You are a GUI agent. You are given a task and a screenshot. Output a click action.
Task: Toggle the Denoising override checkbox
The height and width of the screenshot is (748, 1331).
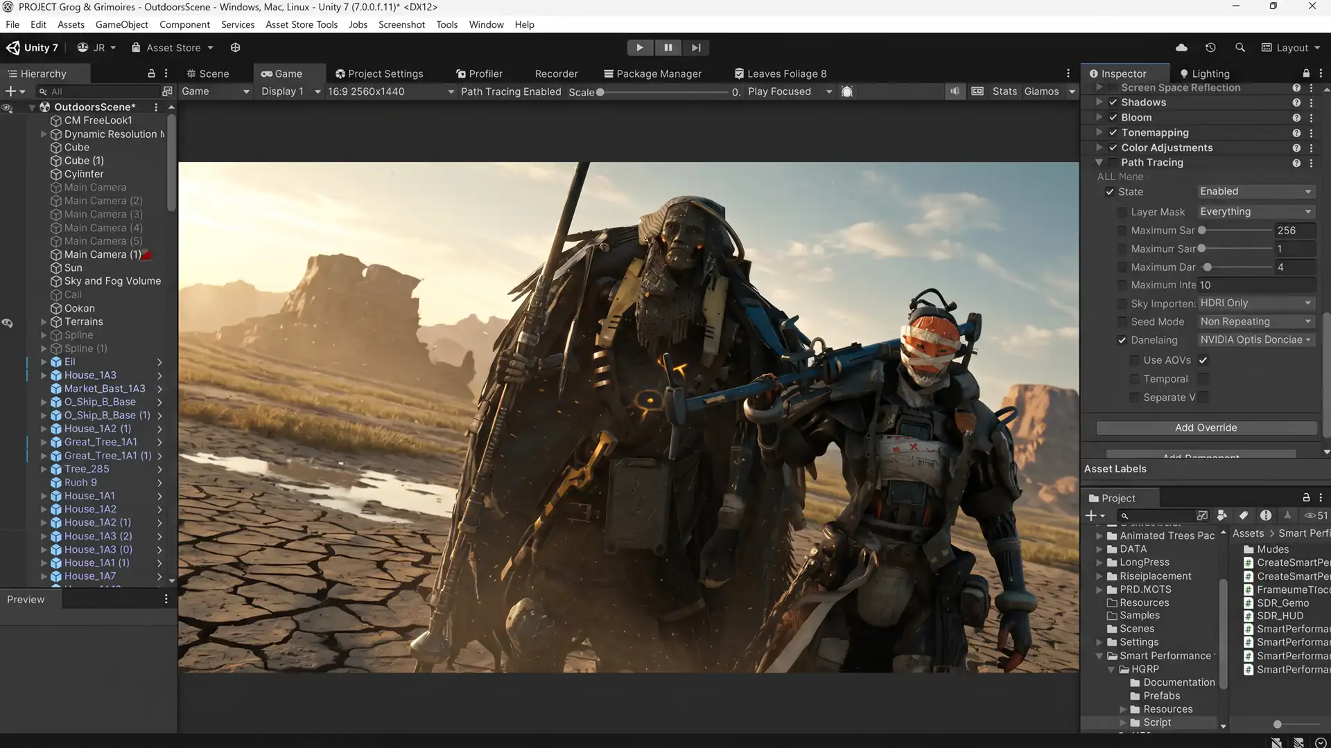[x=1122, y=340]
